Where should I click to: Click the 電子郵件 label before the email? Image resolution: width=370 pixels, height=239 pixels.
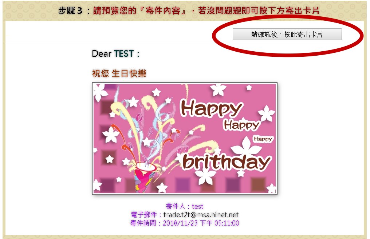(144, 215)
